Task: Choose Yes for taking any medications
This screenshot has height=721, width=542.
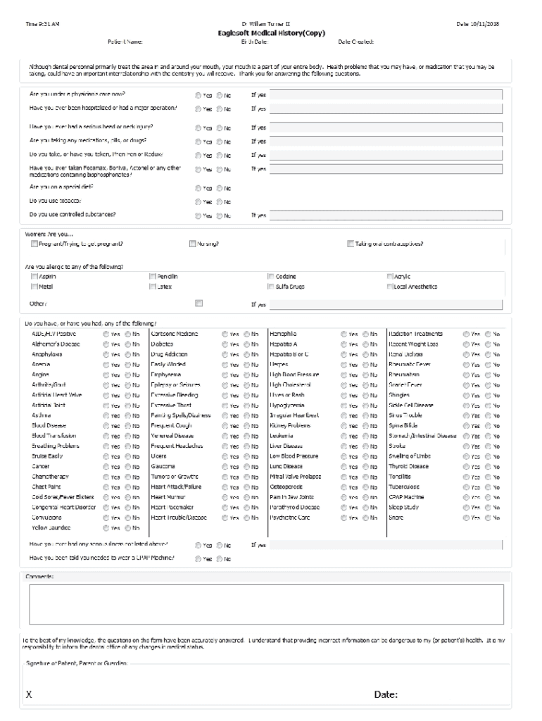Action: pyautogui.click(x=198, y=140)
